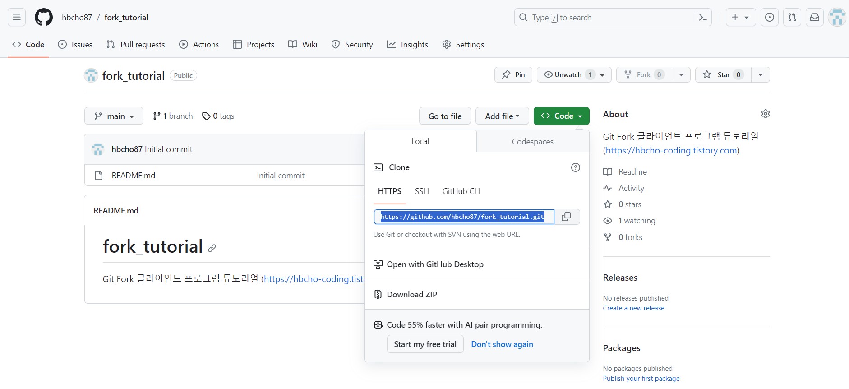
Task: Click the 1 watching link
Action: 629,221
